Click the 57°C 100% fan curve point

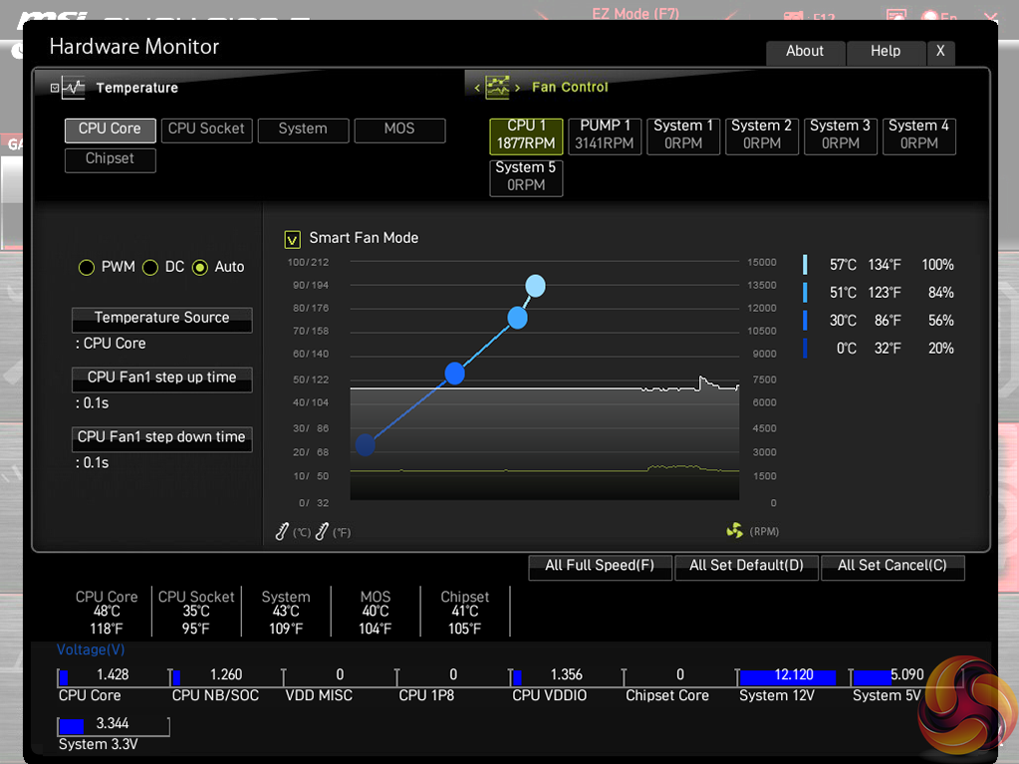[x=535, y=287]
